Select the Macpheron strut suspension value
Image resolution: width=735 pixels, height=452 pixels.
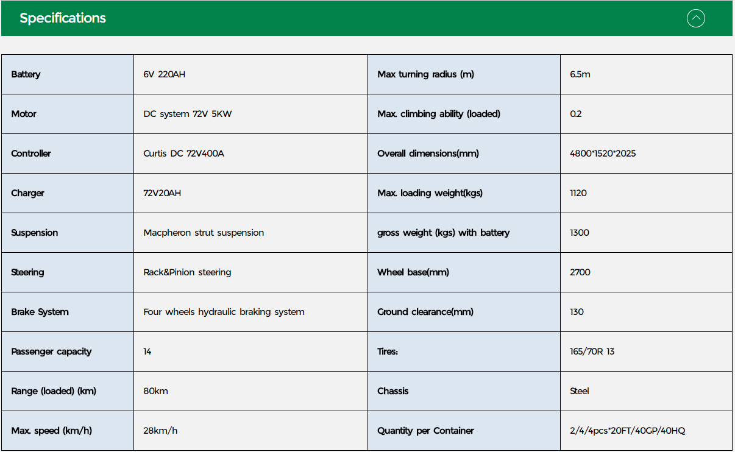point(204,233)
